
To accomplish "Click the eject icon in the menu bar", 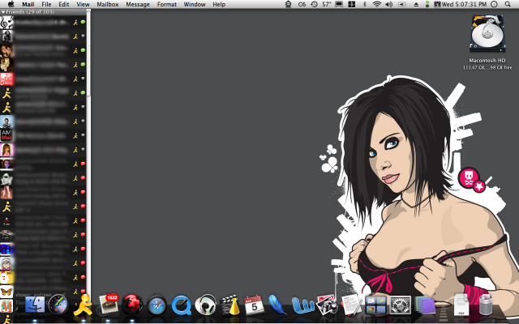I will point(416,4).
